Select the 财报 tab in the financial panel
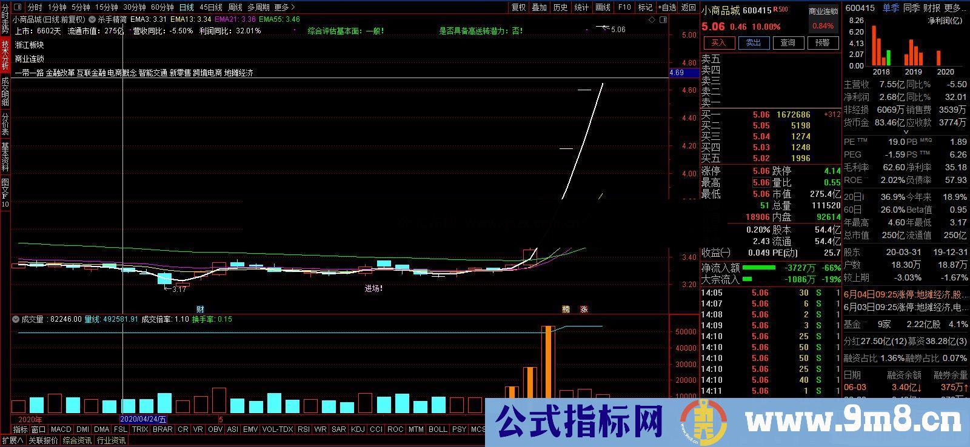This screenshot has height=447, width=970. point(932,8)
